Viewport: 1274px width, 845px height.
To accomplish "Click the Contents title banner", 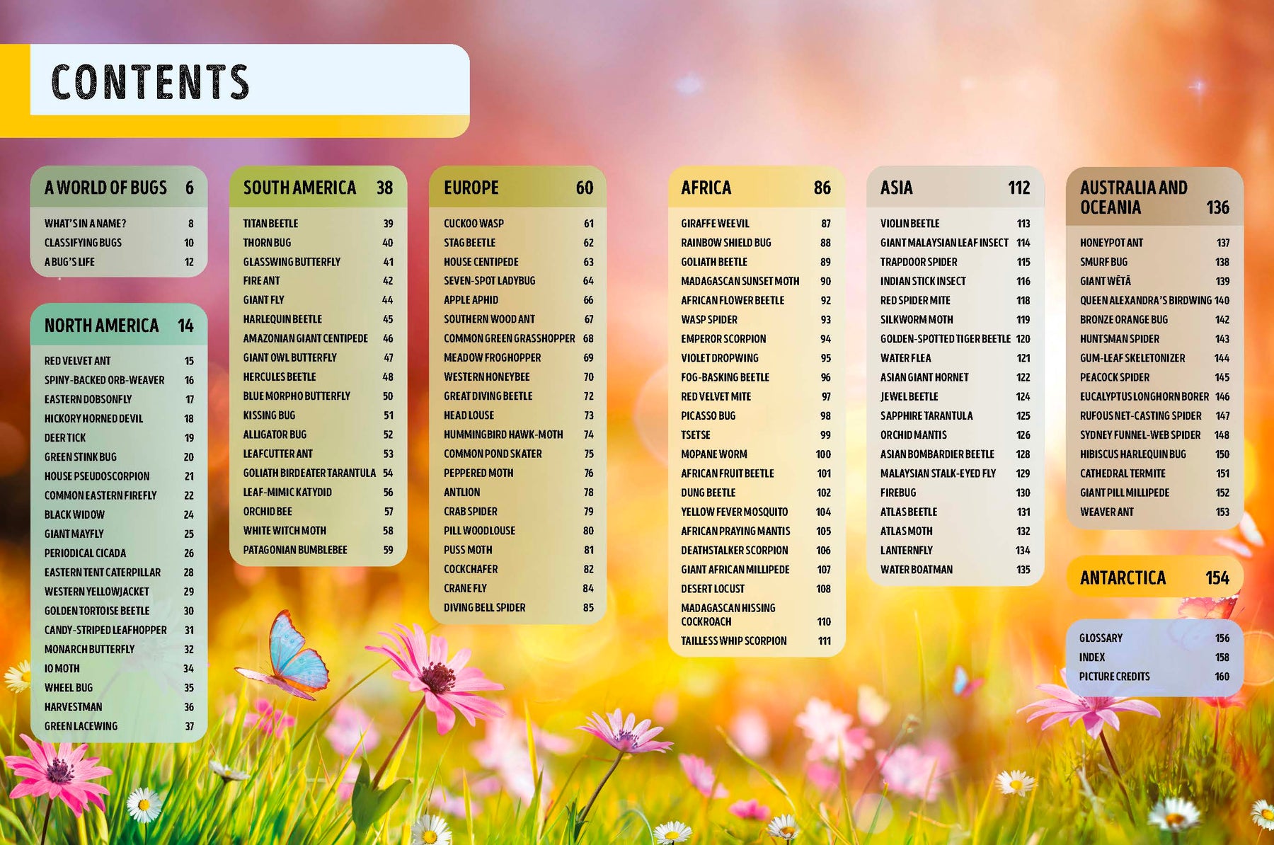I will (150, 81).
